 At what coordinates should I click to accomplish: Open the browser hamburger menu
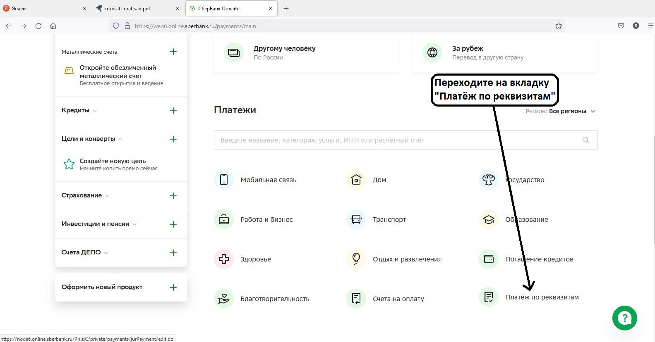[651, 26]
